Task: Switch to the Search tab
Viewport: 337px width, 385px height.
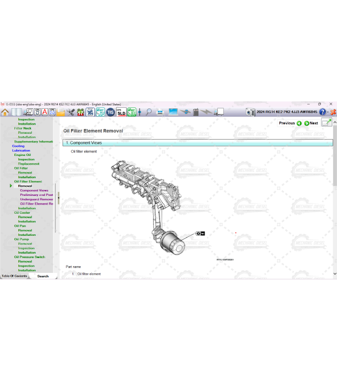Action: tap(43, 276)
